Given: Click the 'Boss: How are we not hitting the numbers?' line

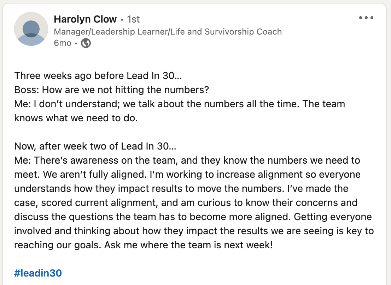Looking at the screenshot, I should click(x=111, y=90).
